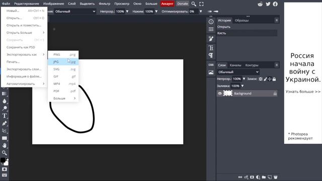This screenshot has width=322, height=181.
Task: Open the CSS panel icon
Action: (211, 65)
